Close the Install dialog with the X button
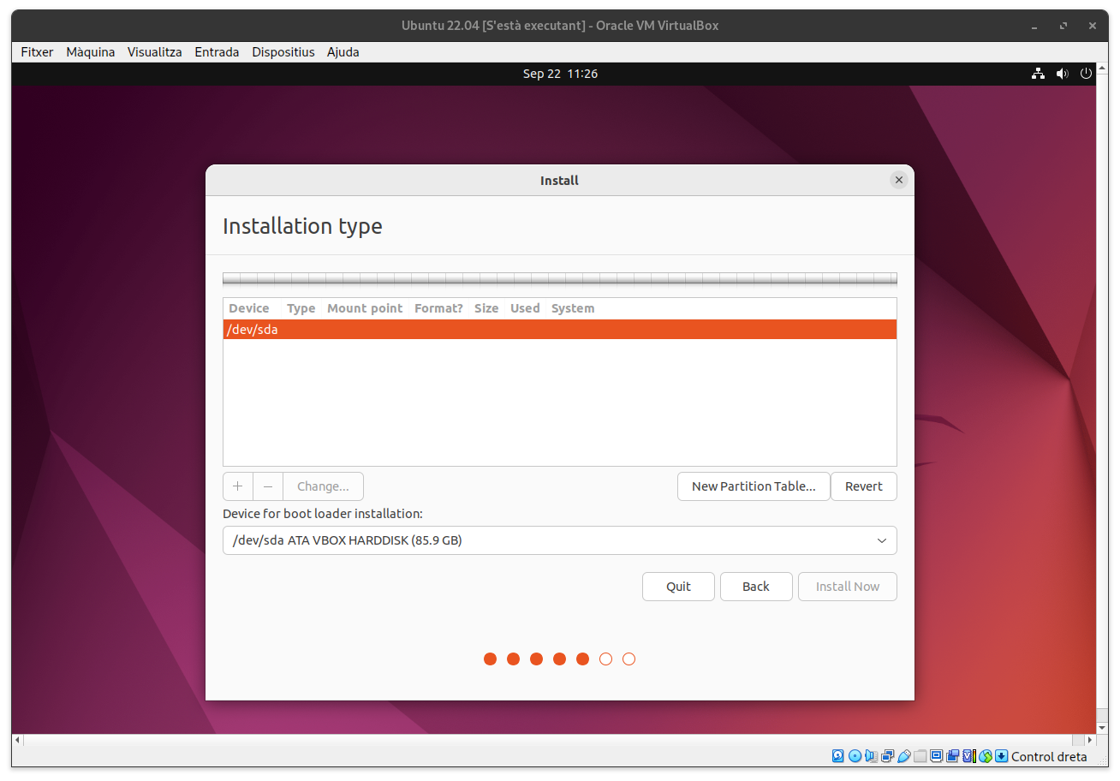The height and width of the screenshot is (781, 1120). click(x=898, y=180)
